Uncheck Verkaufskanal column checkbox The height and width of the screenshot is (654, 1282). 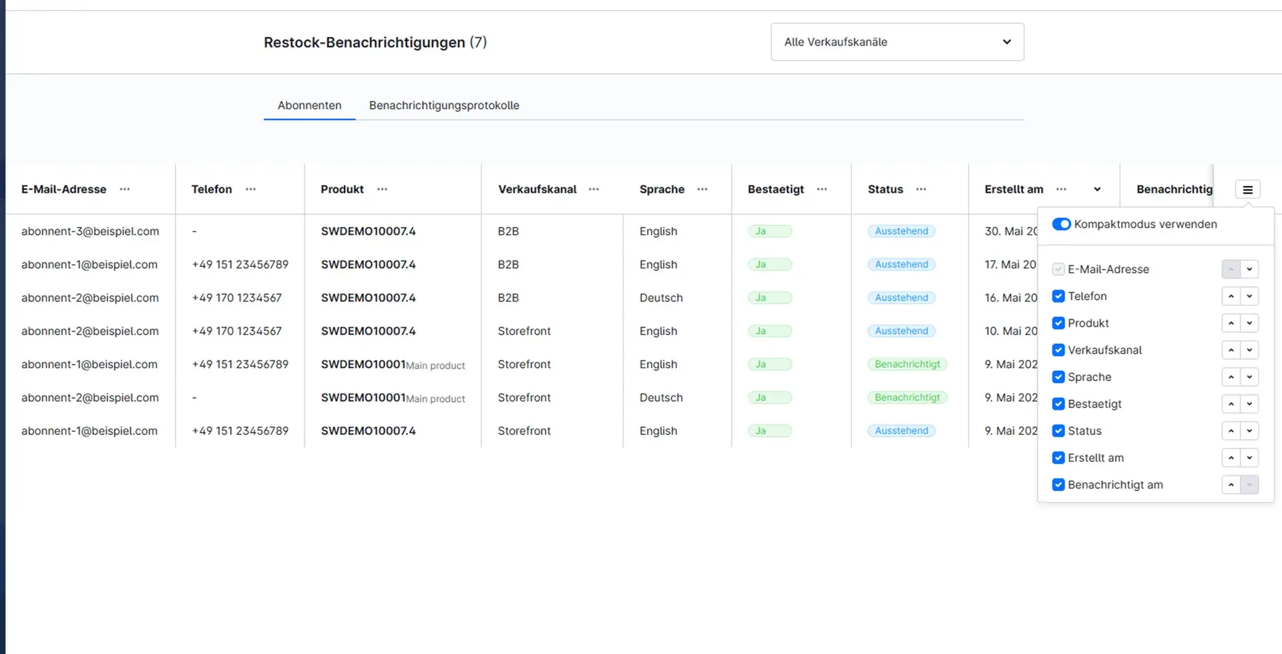[x=1058, y=350]
